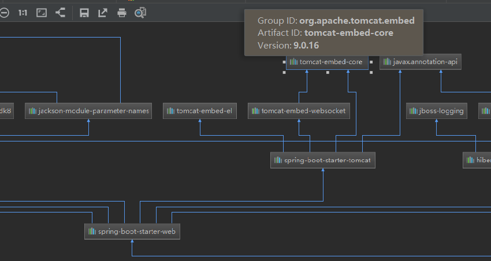Image resolution: width=491 pixels, height=261 pixels.
Task: Click the Group ID org.apache.tomcat.embed text
Action: [336, 21]
